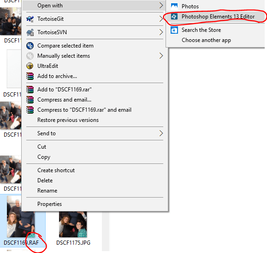This screenshot has width=267, height=253.
Task: Expand the TortoiseSVN submenu arrow
Action: pos(161,32)
